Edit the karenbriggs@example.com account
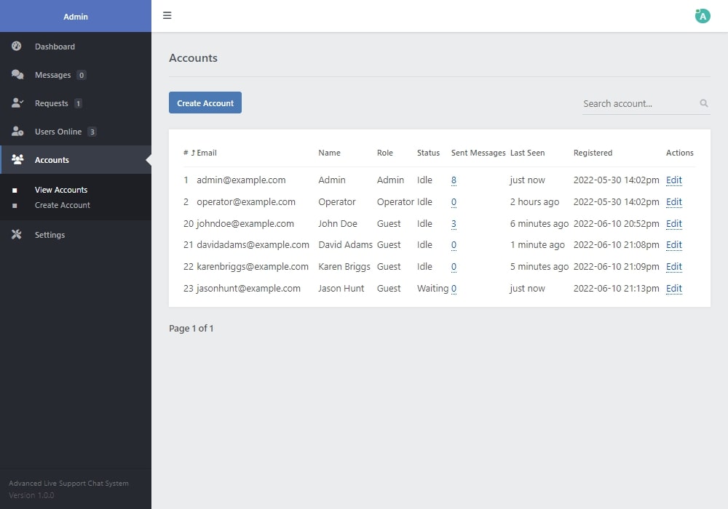 (673, 266)
